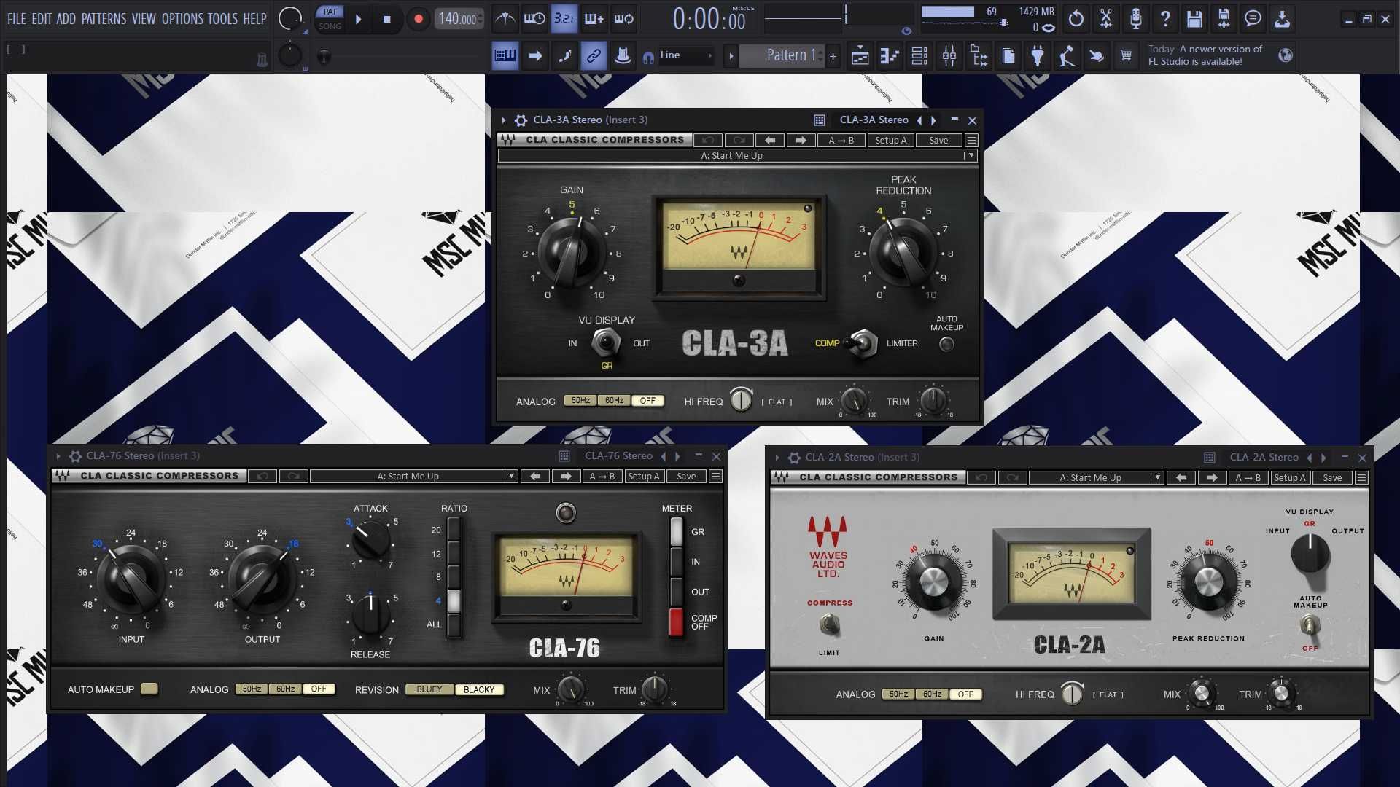Click CLA-3A preset grid icon

[x=819, y=120]
